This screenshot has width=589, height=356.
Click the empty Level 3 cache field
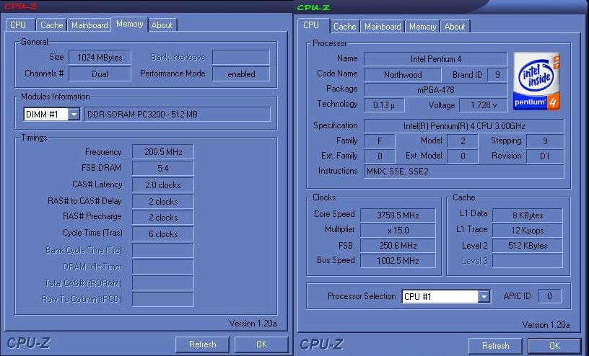click(528, 261)
